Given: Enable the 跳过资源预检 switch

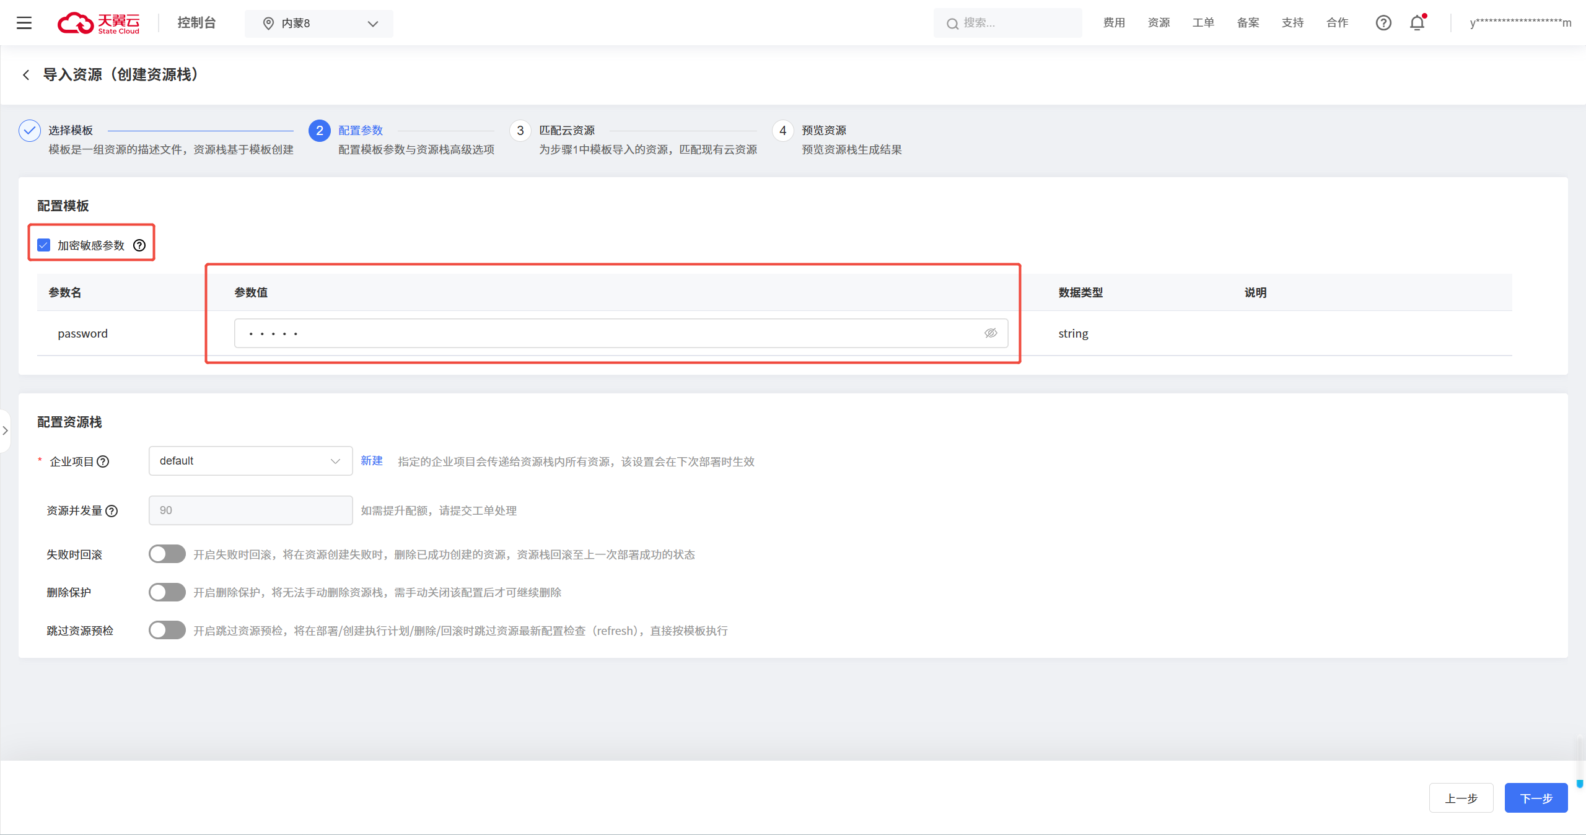Looking at the screenshot, I should tap(167, 630).
